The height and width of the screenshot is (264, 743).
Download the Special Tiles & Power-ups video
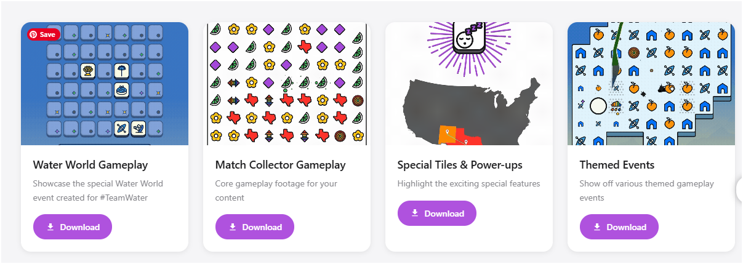click(437, 214)
